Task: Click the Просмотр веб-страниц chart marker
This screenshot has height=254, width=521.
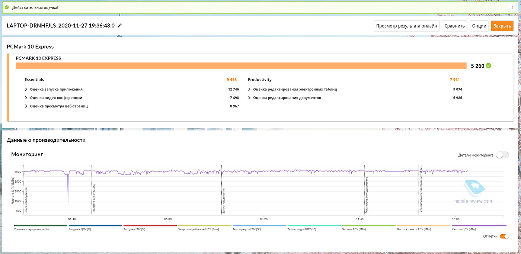Action: [94, 198]
